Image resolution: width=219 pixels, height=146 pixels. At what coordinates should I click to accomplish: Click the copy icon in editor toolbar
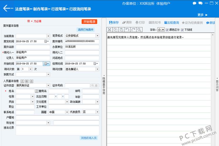(116, 29)
